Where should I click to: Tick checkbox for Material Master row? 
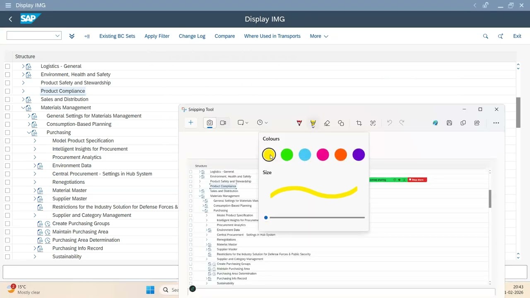7,190
